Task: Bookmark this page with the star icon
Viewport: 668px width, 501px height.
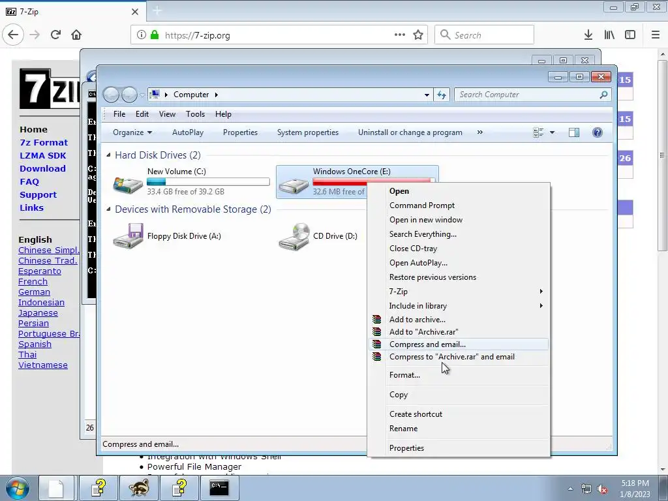Action: 418,35
